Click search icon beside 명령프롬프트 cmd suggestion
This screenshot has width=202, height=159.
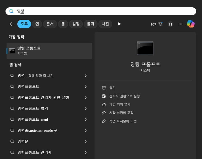pos(12,120)
